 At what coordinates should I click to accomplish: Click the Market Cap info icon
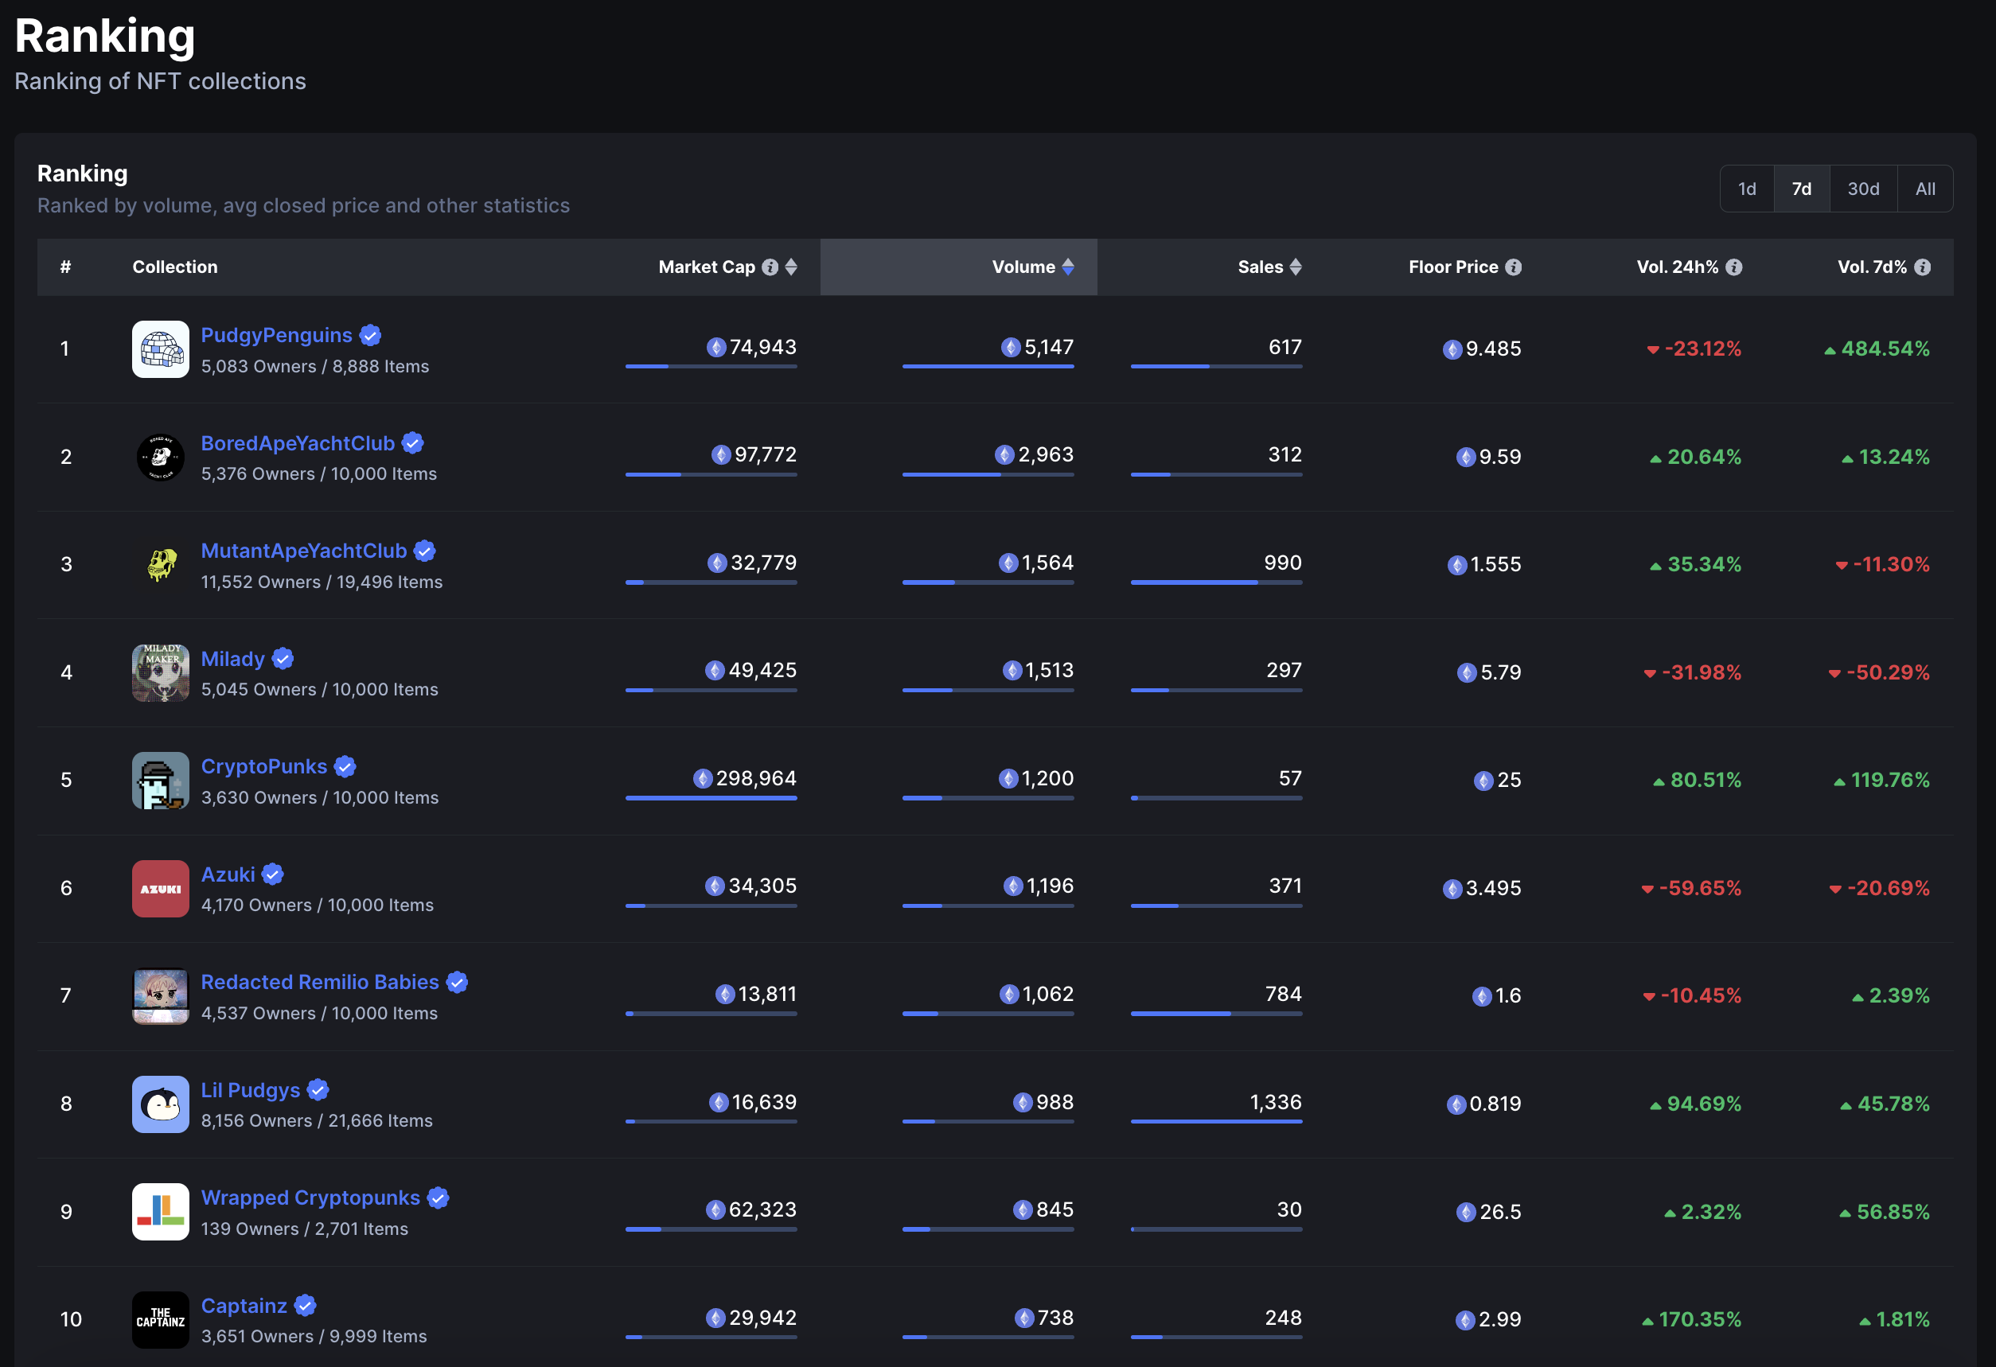tap(770, 267)
